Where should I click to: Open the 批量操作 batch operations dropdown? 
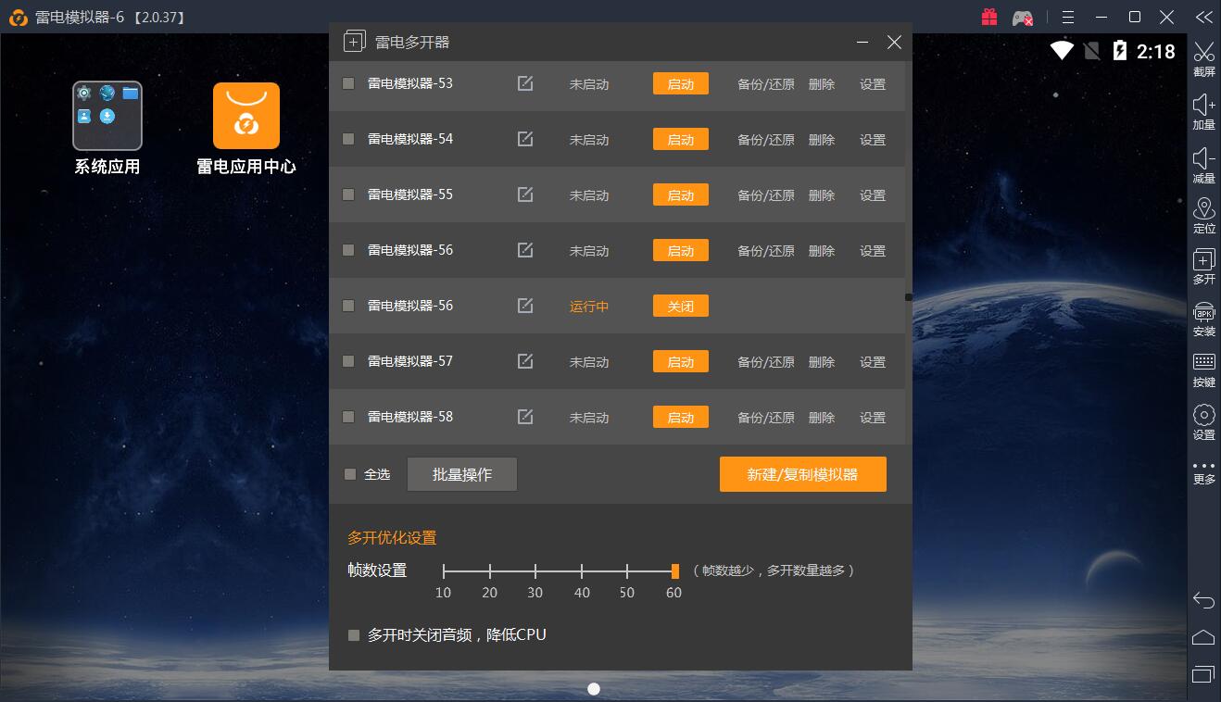461,474
